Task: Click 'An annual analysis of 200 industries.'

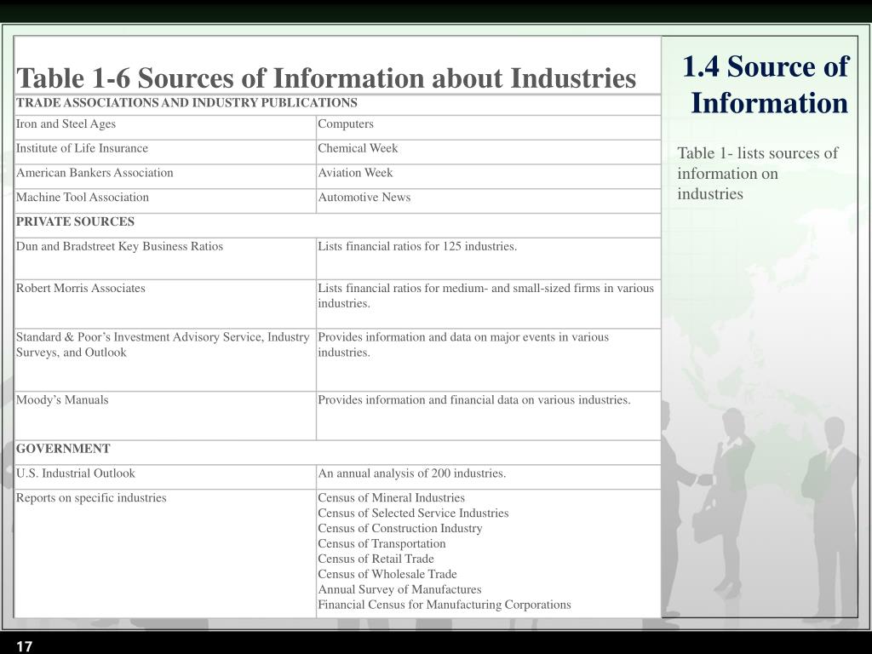Action: 412,473
